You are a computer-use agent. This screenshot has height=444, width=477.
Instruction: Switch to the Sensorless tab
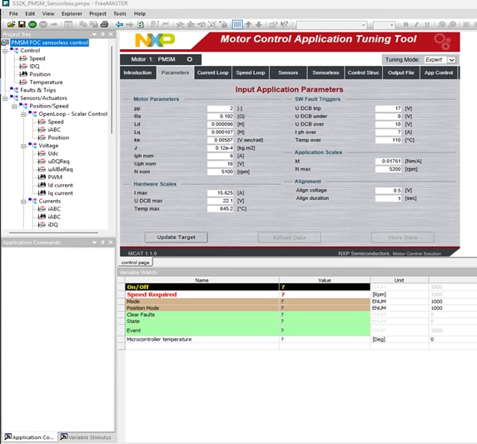point(325,72)
